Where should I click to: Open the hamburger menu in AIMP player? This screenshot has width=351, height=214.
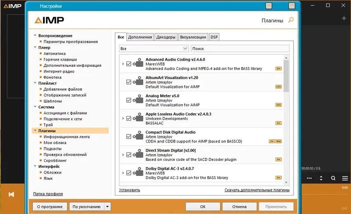click(x=345, y=178)
